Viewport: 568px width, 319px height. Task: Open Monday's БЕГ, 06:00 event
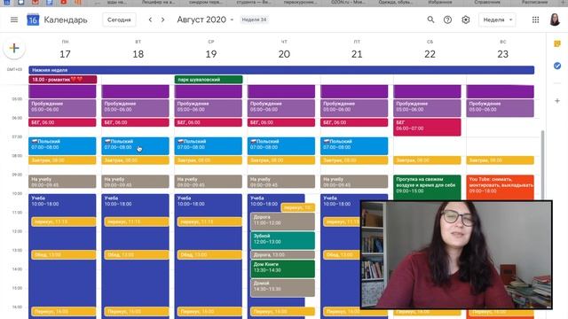click(x=62, y=122)
